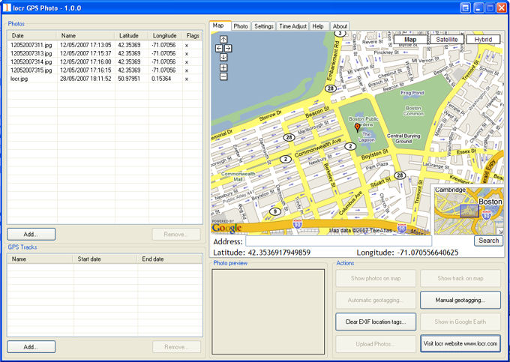The width and height of the screenshot is (510, 362).
Task: Open the About tab
Action: pos(340,26)
